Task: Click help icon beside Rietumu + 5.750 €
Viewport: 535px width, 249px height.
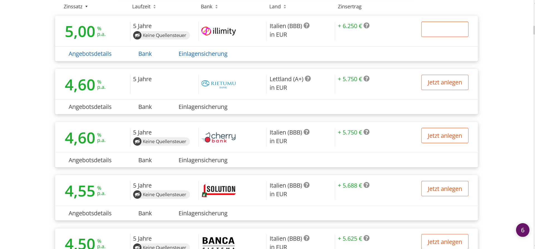Action: pos(367,79)
